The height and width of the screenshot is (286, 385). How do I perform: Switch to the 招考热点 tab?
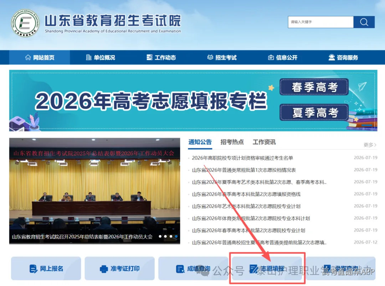[x=232, y=142]
